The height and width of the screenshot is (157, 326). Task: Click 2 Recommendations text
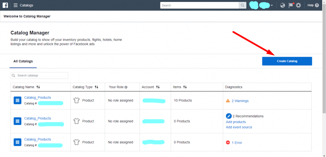point(248,116)
